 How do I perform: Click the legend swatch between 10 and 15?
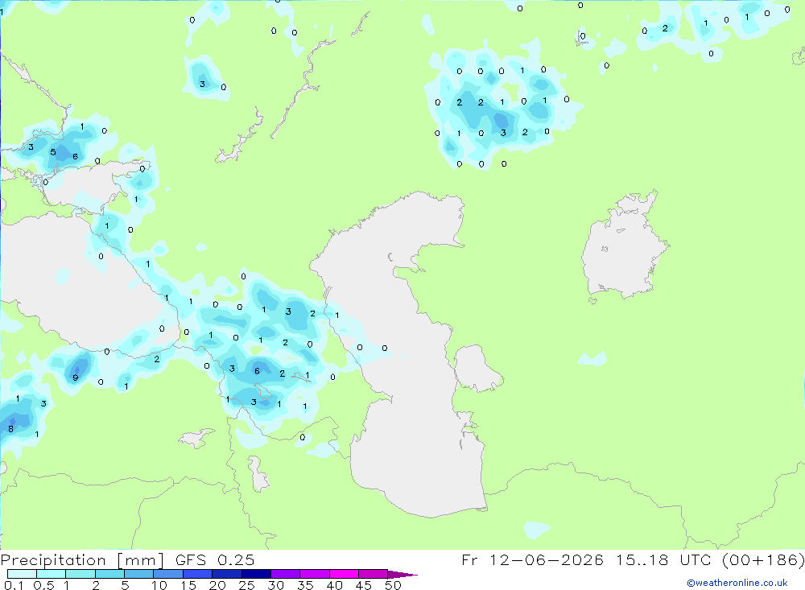168,574
